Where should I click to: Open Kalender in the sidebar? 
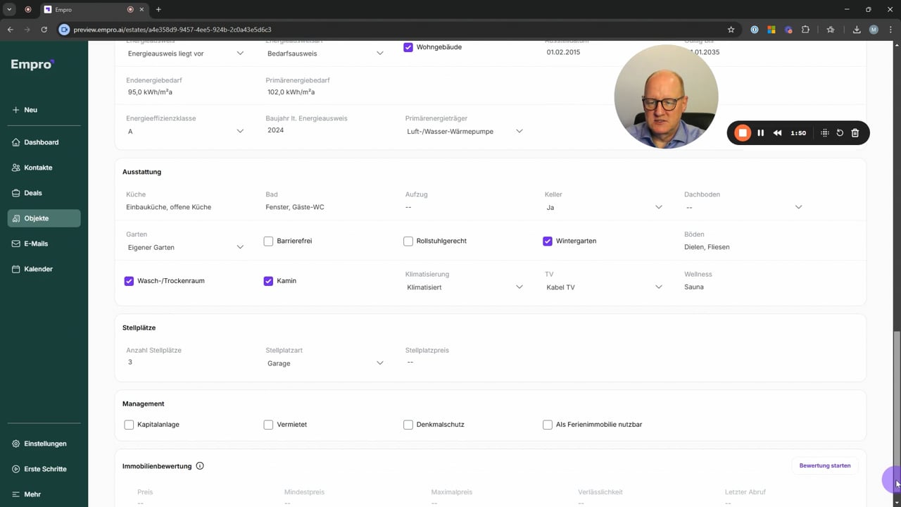pos(44,269)
